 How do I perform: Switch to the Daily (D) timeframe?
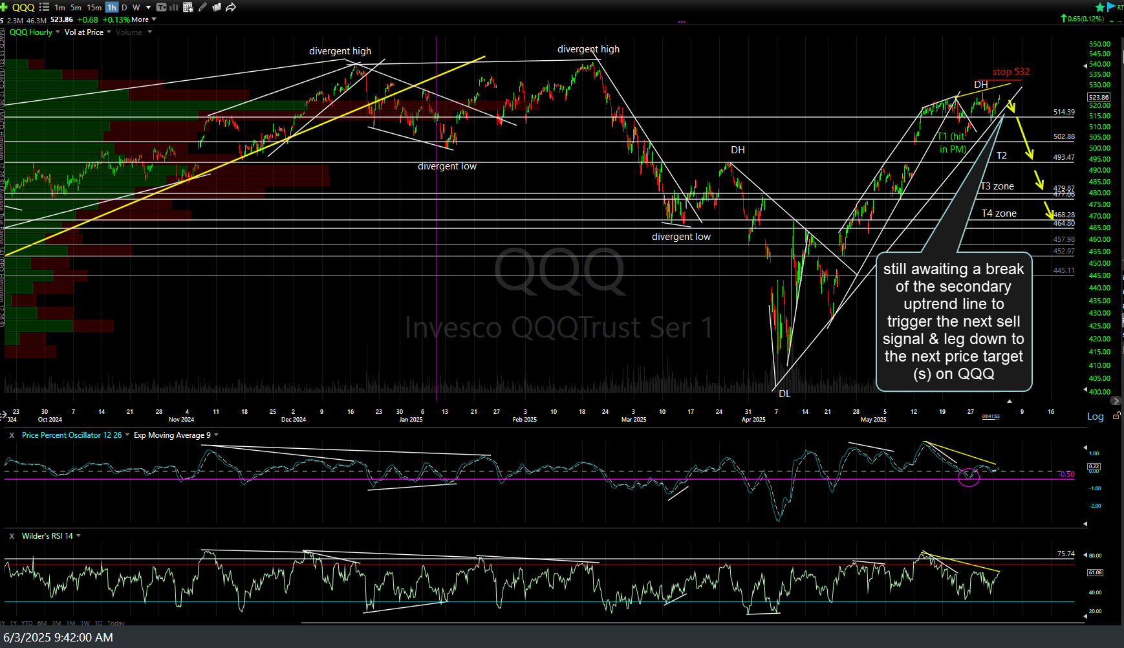pyautogui.click(x=124, y=7)
